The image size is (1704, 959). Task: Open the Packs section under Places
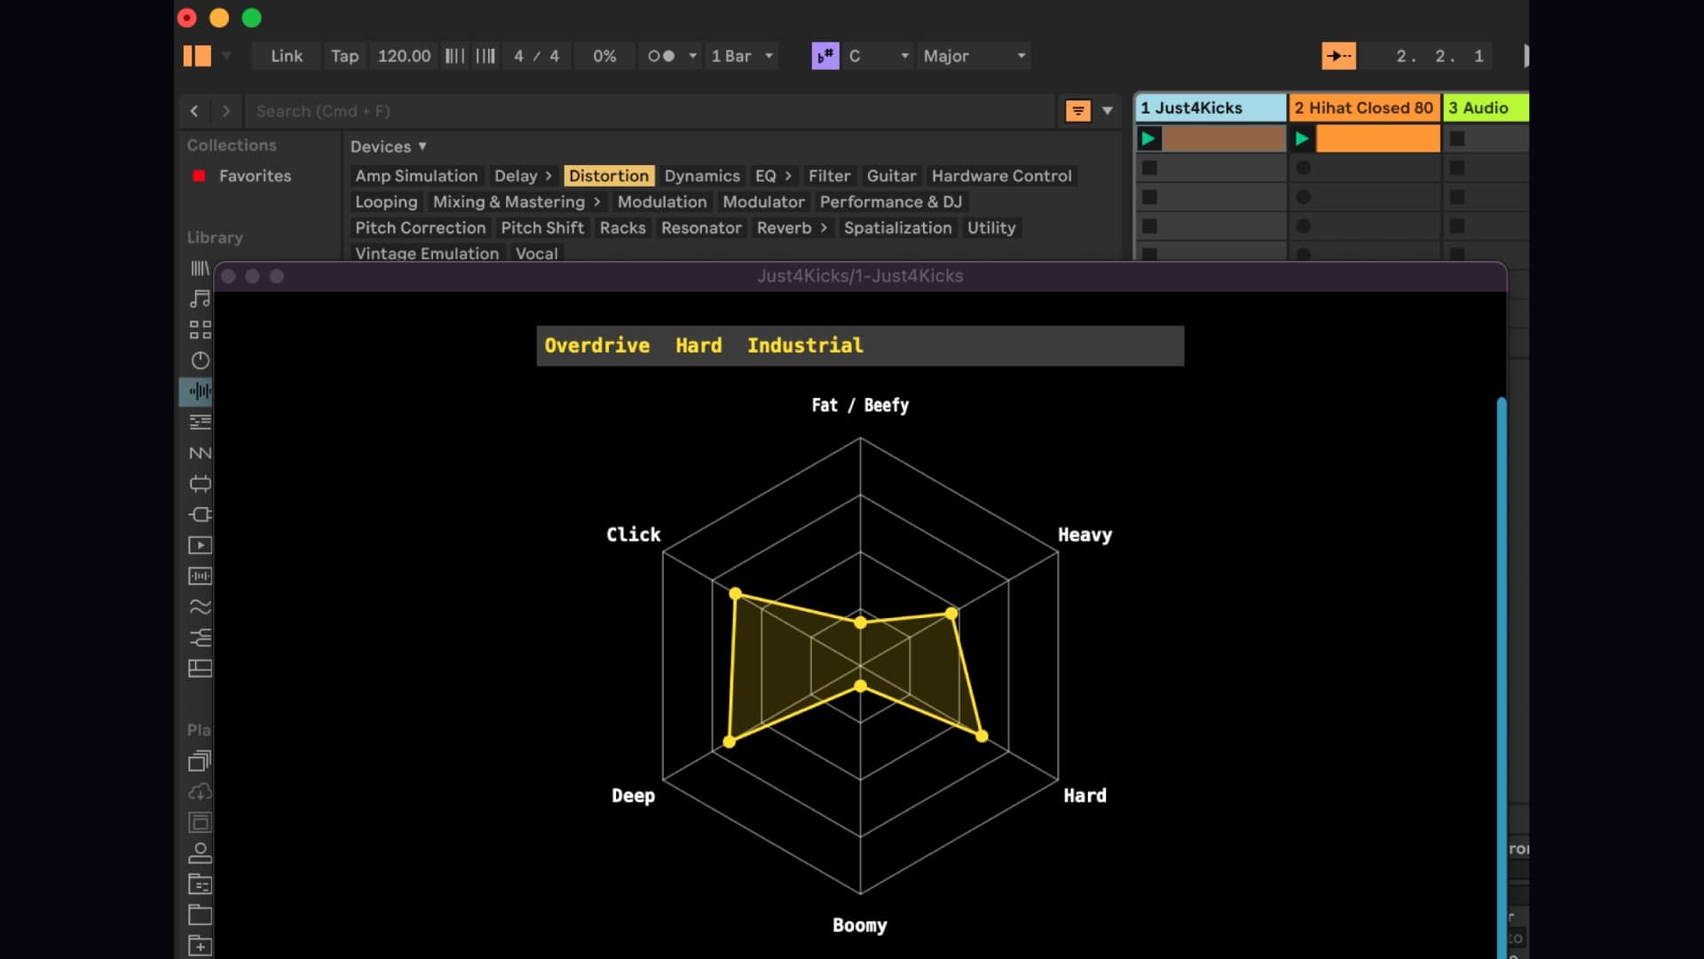point(200,760)
